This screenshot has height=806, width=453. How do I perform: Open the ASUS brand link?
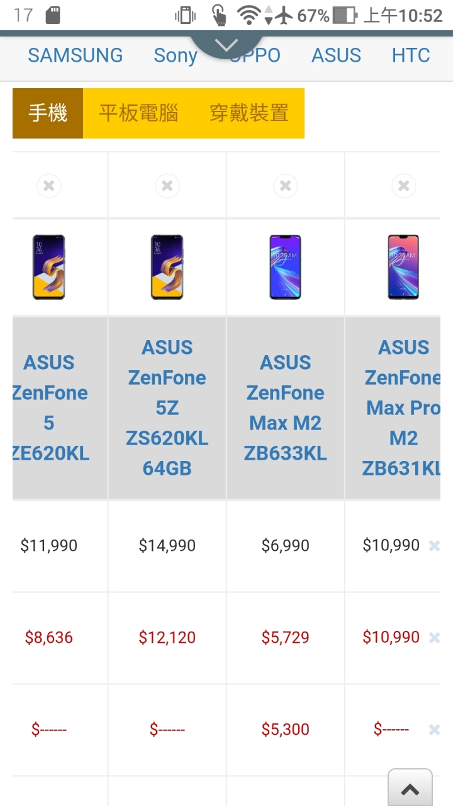pos(337,55)
